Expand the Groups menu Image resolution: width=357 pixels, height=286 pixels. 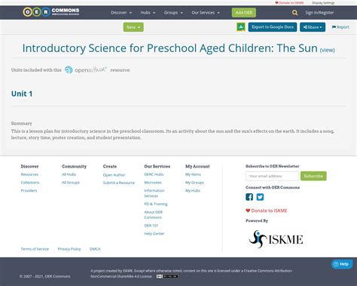tap(173, 13)
